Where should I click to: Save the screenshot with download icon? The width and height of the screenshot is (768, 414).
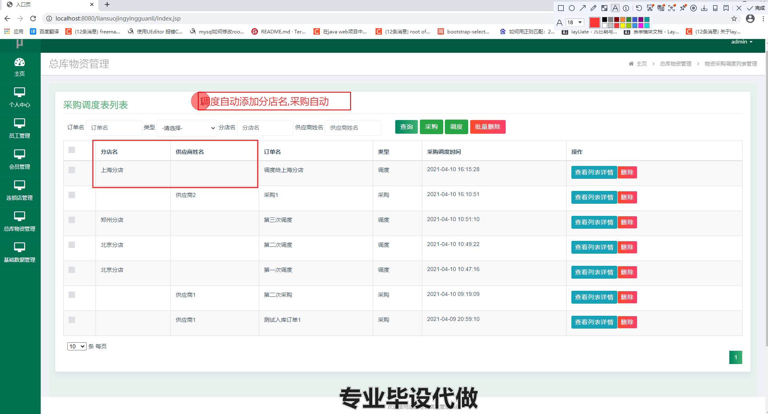704,8
